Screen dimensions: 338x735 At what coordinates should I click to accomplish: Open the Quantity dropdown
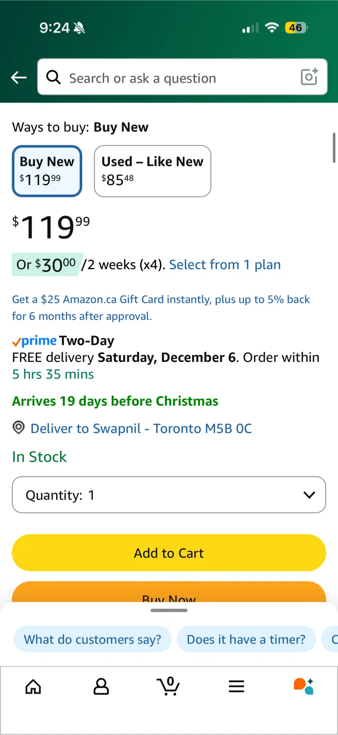tap(169, 495)
